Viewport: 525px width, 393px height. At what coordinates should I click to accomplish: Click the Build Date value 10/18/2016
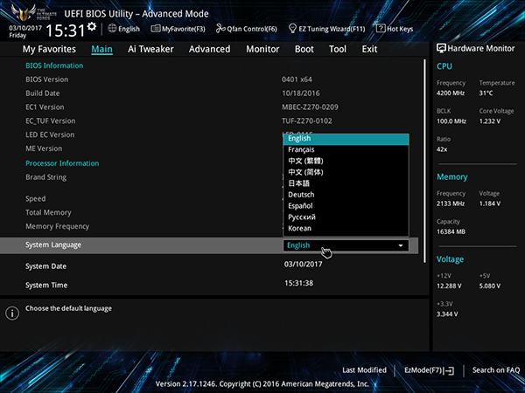(x=301, y=93)
